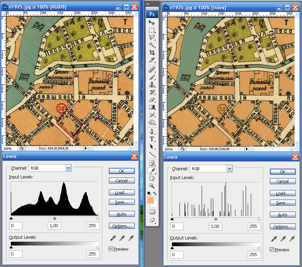Open Channel dropdown in left Levels dialog
The image size is (302, 267).
point(68,168)
